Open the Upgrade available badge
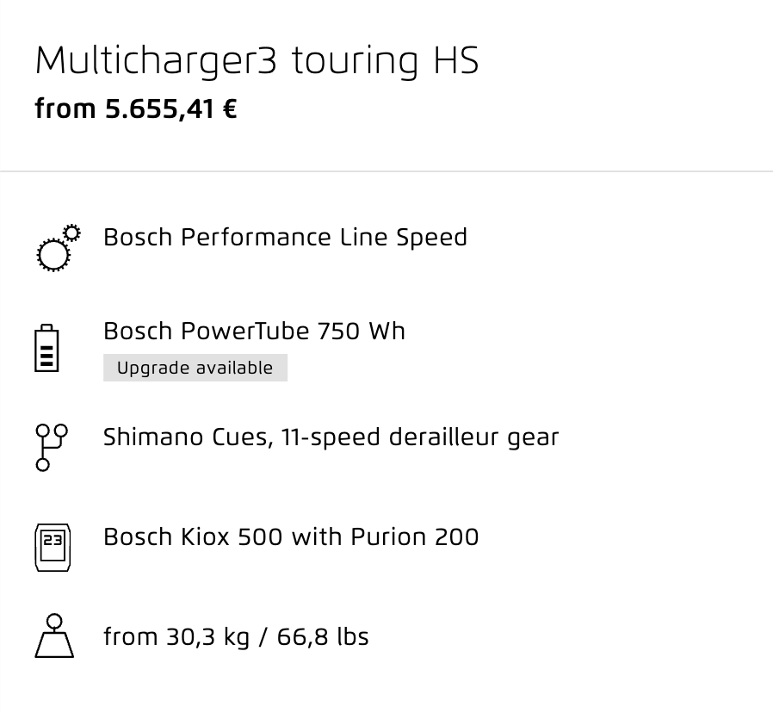 coord(195,368)
